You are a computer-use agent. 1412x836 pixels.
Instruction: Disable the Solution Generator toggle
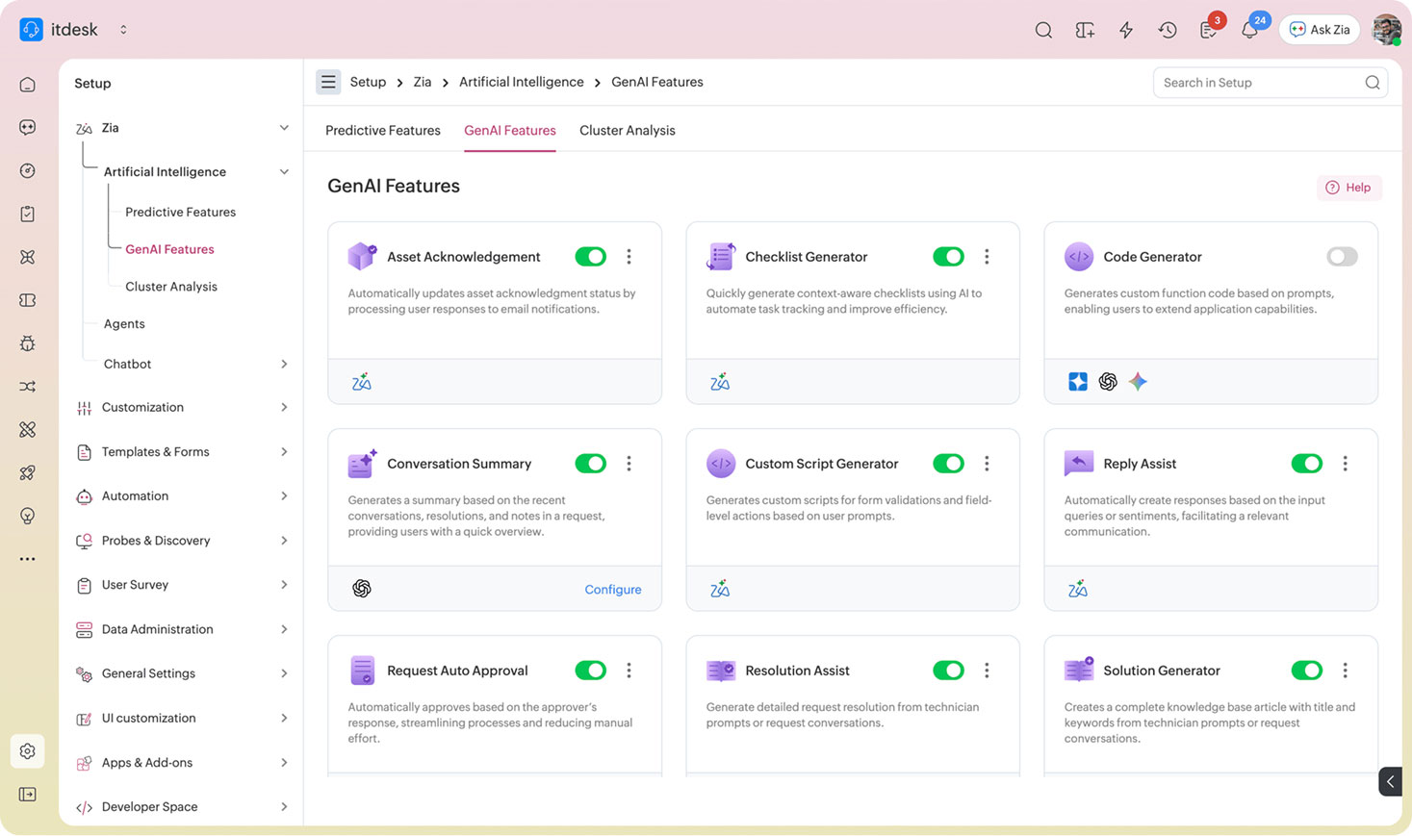click(1306, 671)
